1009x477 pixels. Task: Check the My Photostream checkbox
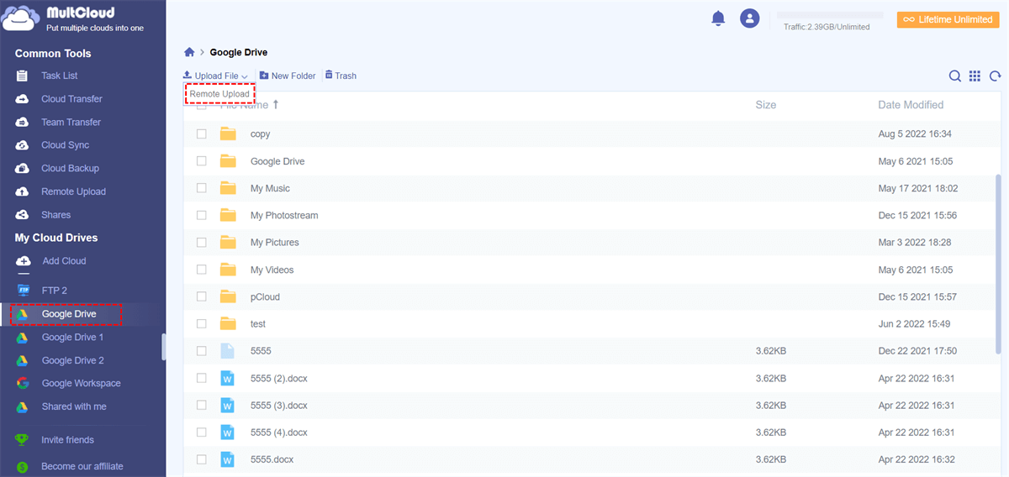pos(202,216)
